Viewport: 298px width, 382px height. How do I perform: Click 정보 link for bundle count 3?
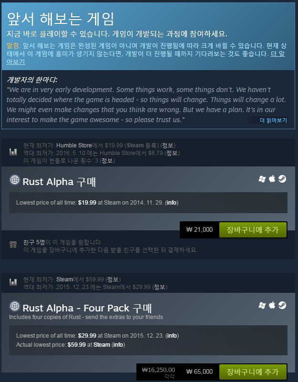(107, 161)
